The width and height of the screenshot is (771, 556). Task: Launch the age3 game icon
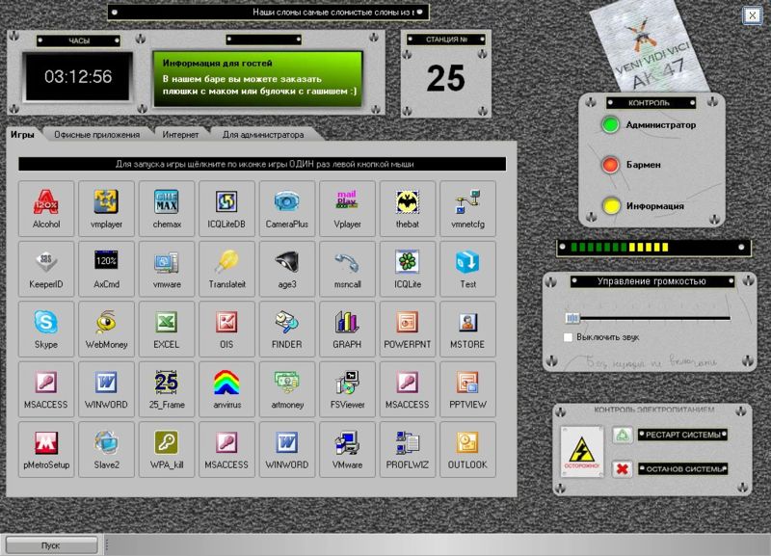(x=287, y=269)
